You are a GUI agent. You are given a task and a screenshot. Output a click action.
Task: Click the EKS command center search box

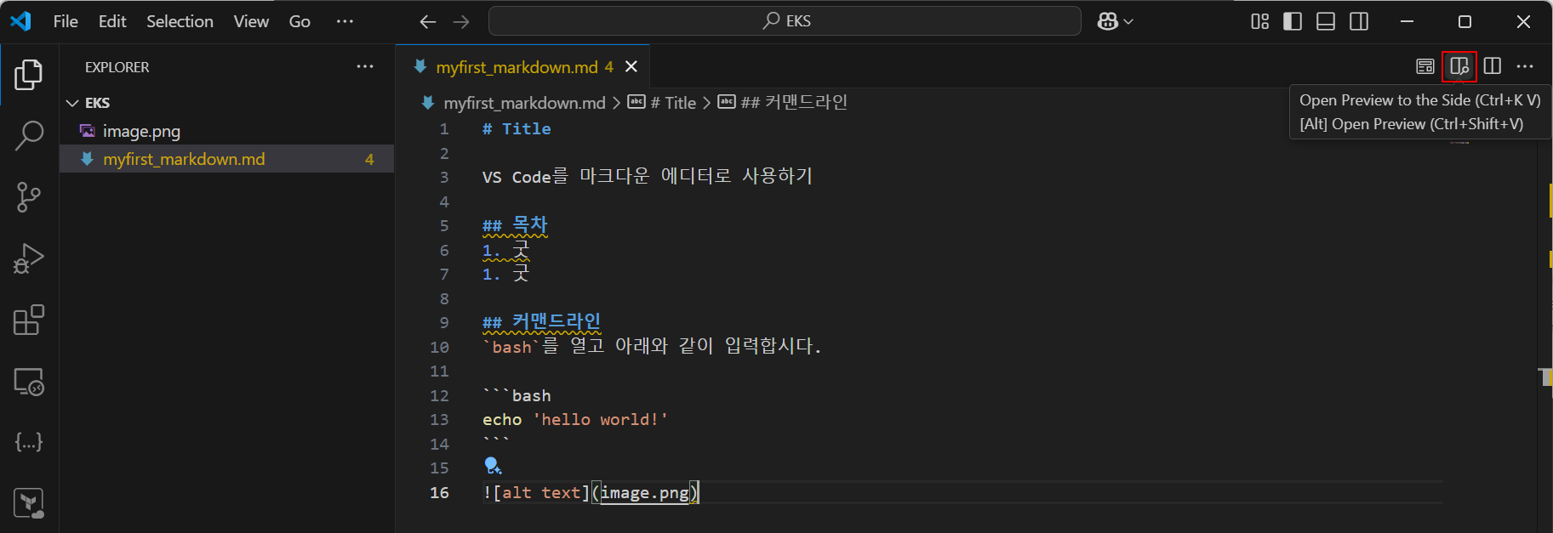785,21
